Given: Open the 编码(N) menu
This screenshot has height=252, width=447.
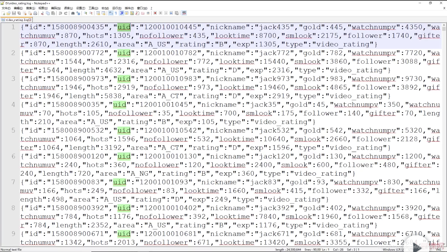Looking at the screenshot, I should tap(56, 8).
